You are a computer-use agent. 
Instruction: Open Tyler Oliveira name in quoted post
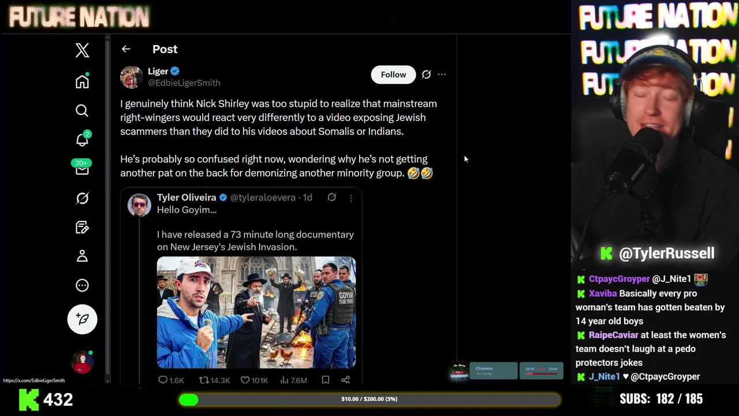point(186,198)
